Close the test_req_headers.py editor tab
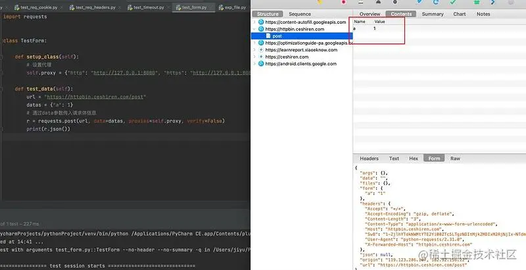526x270 pixels. pos(120,7)
